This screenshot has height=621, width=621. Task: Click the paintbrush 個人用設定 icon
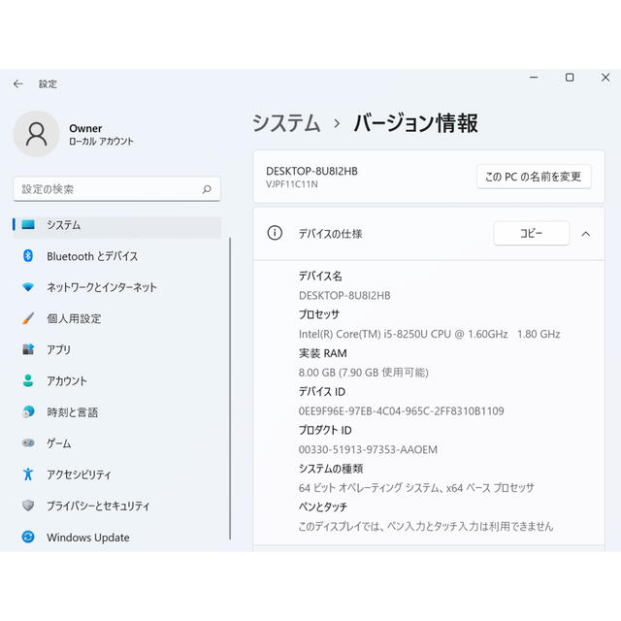tap(28, 318)
